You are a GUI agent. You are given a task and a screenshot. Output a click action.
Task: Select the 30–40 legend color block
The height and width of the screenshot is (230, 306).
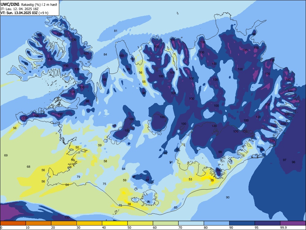point(89,223)
